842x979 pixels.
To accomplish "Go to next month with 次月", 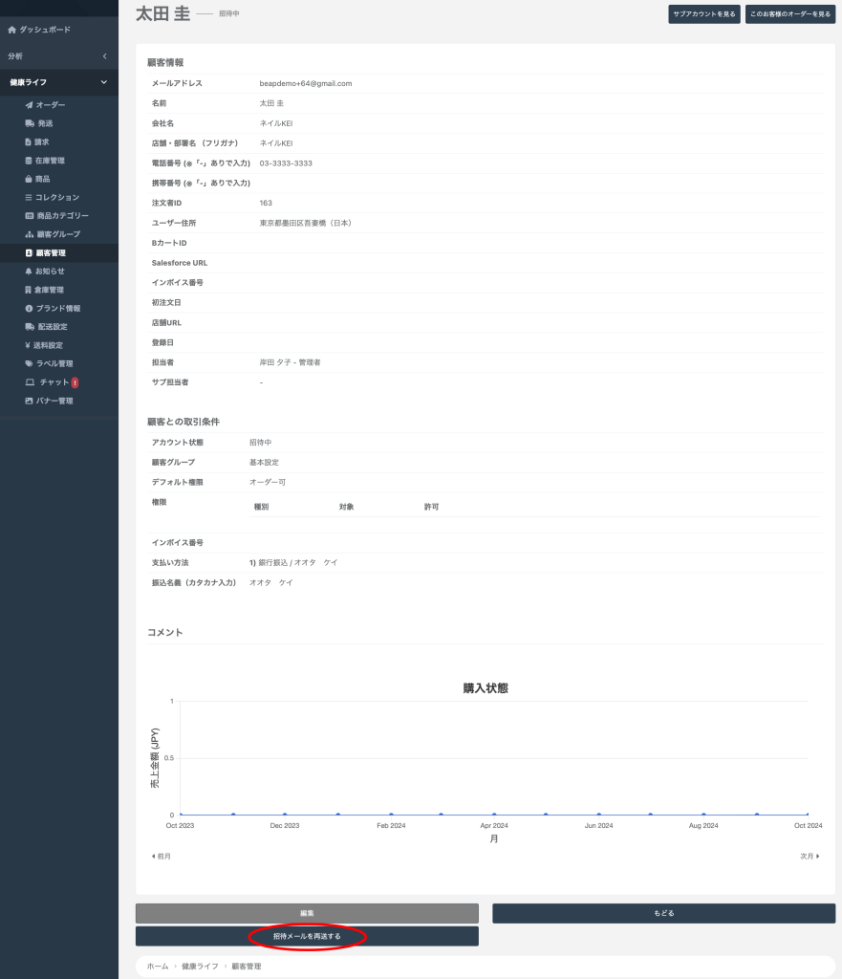I will 809,857.
